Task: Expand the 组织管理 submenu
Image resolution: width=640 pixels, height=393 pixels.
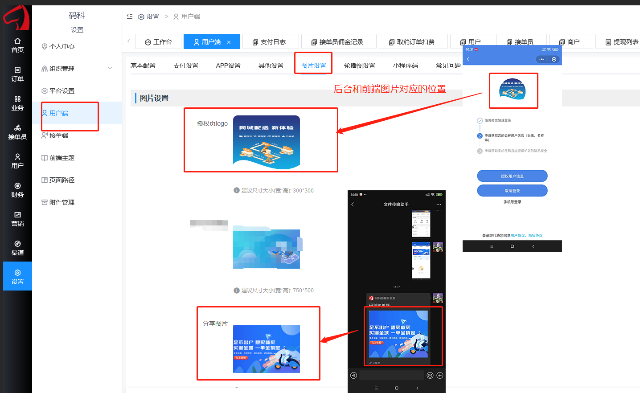Action: pos(110,68)
